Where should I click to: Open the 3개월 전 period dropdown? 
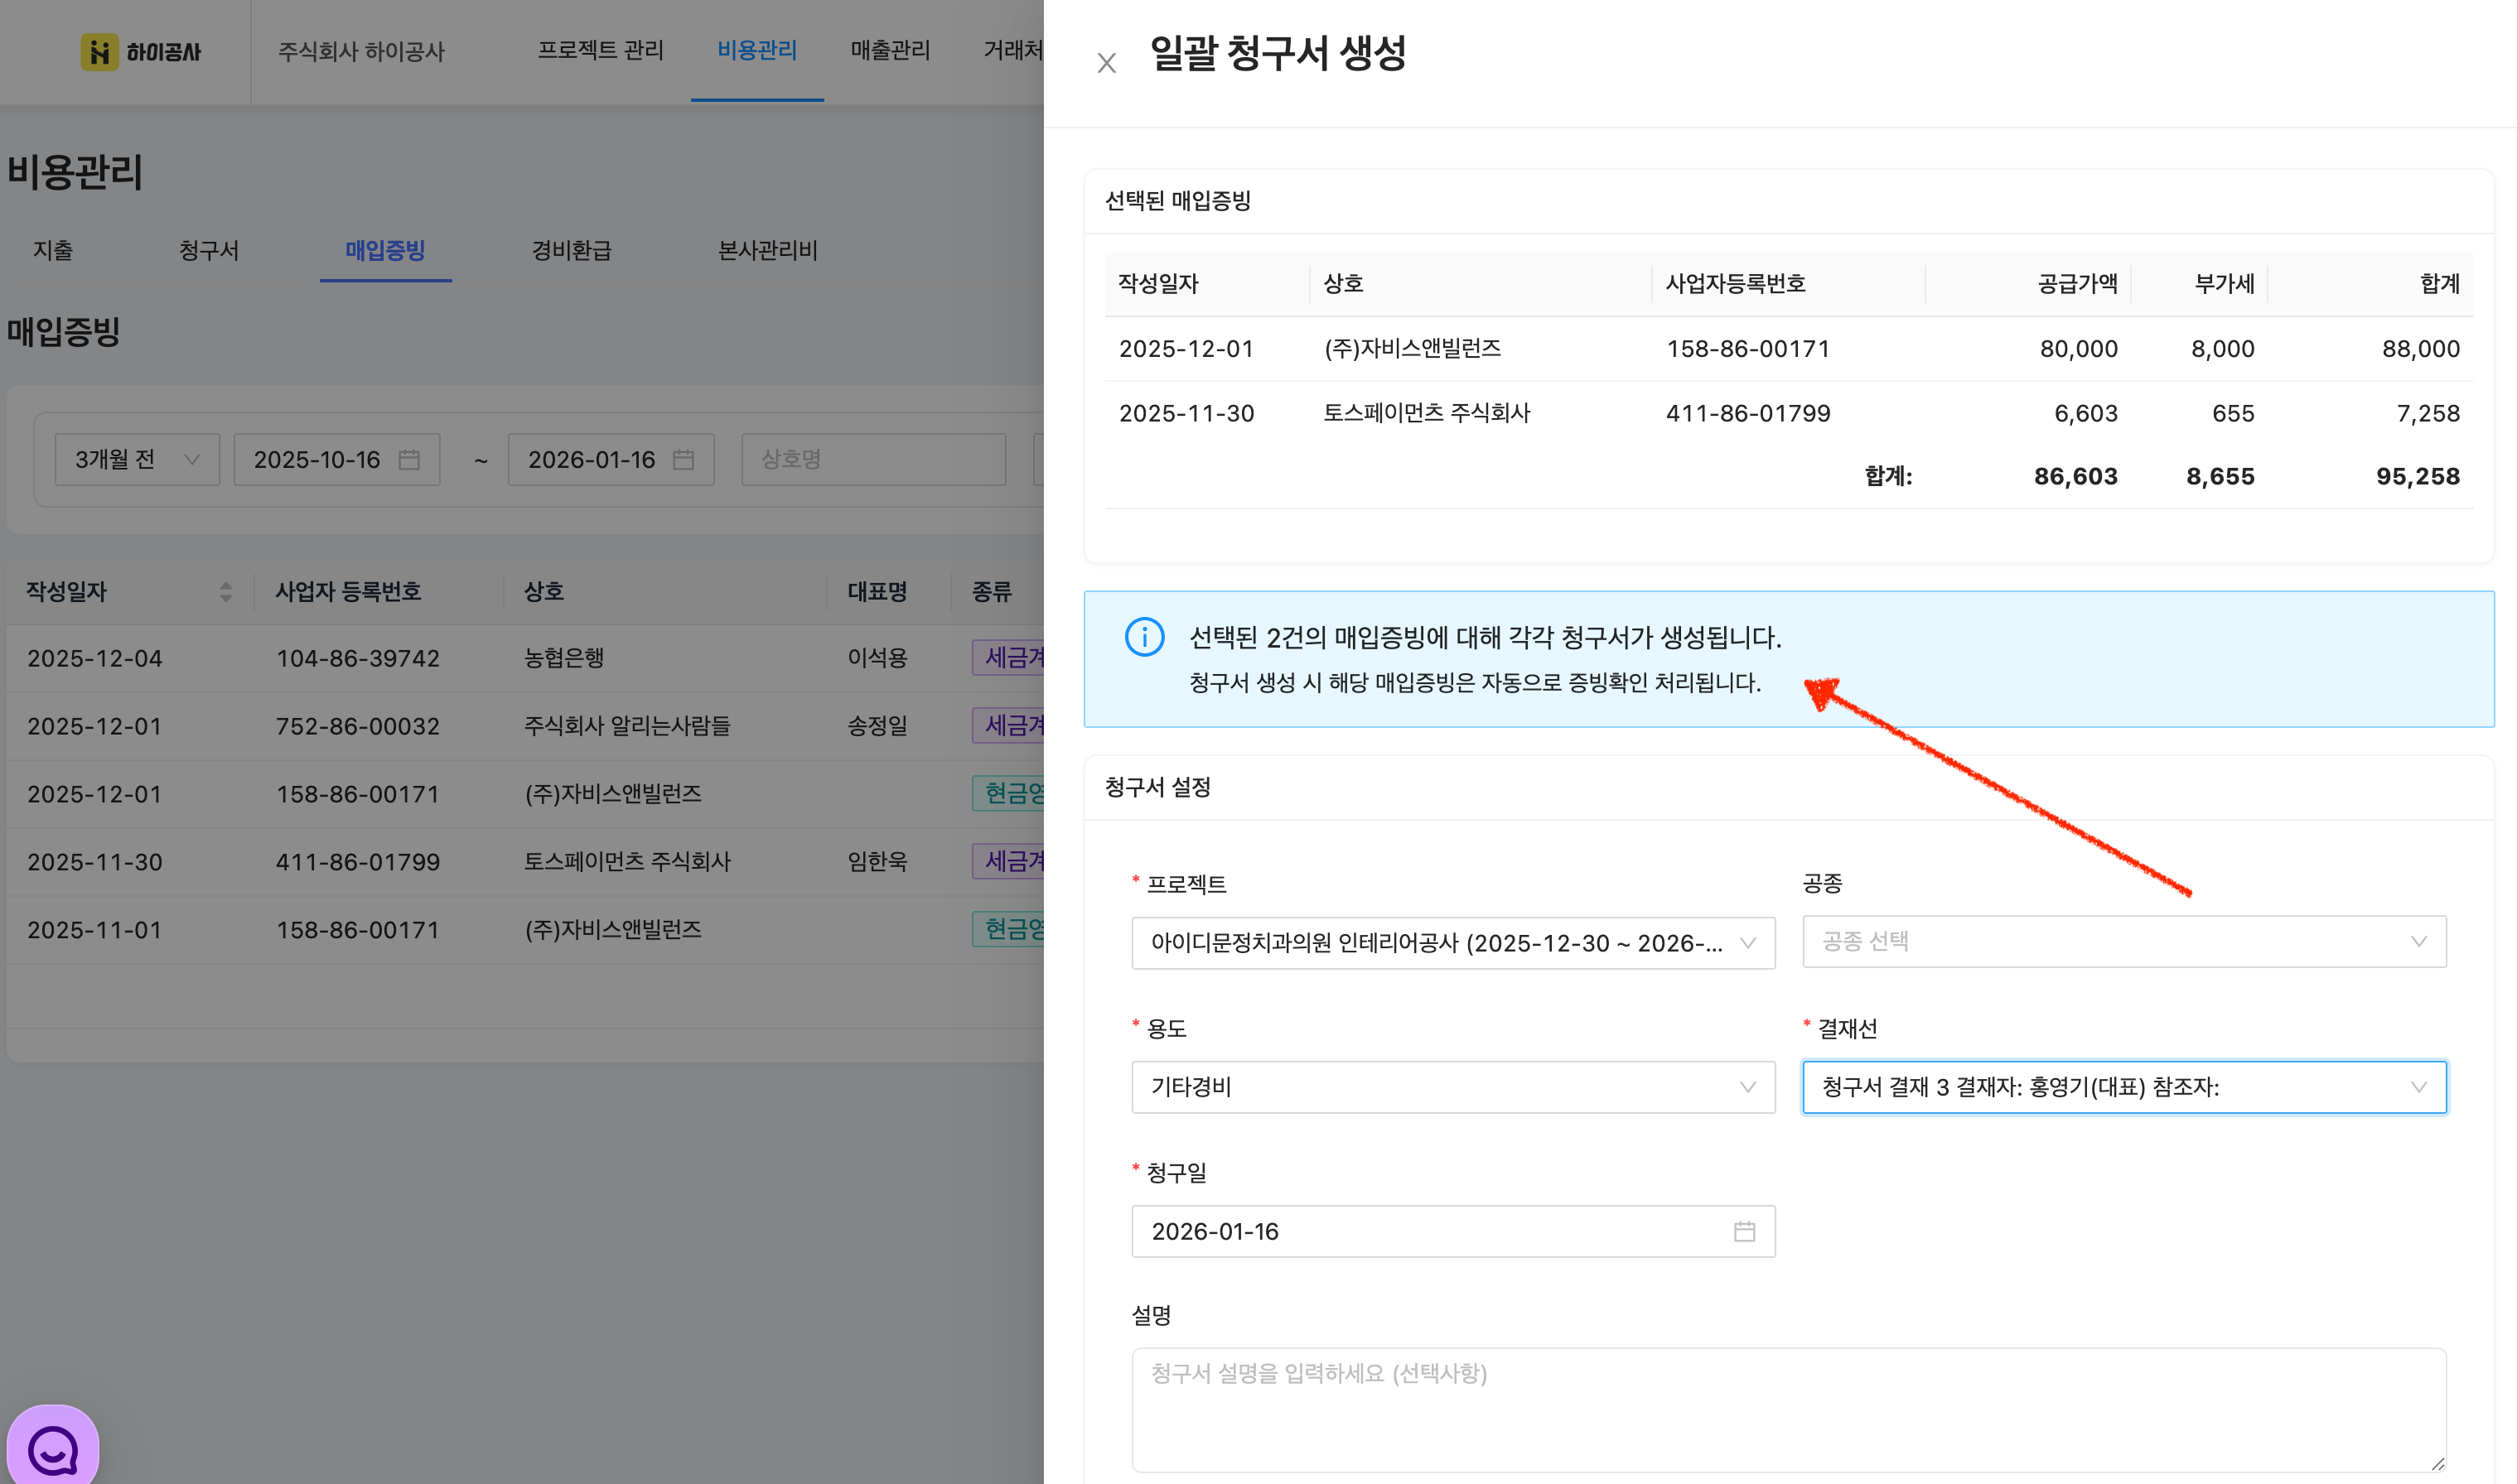(x=137, y=460)
